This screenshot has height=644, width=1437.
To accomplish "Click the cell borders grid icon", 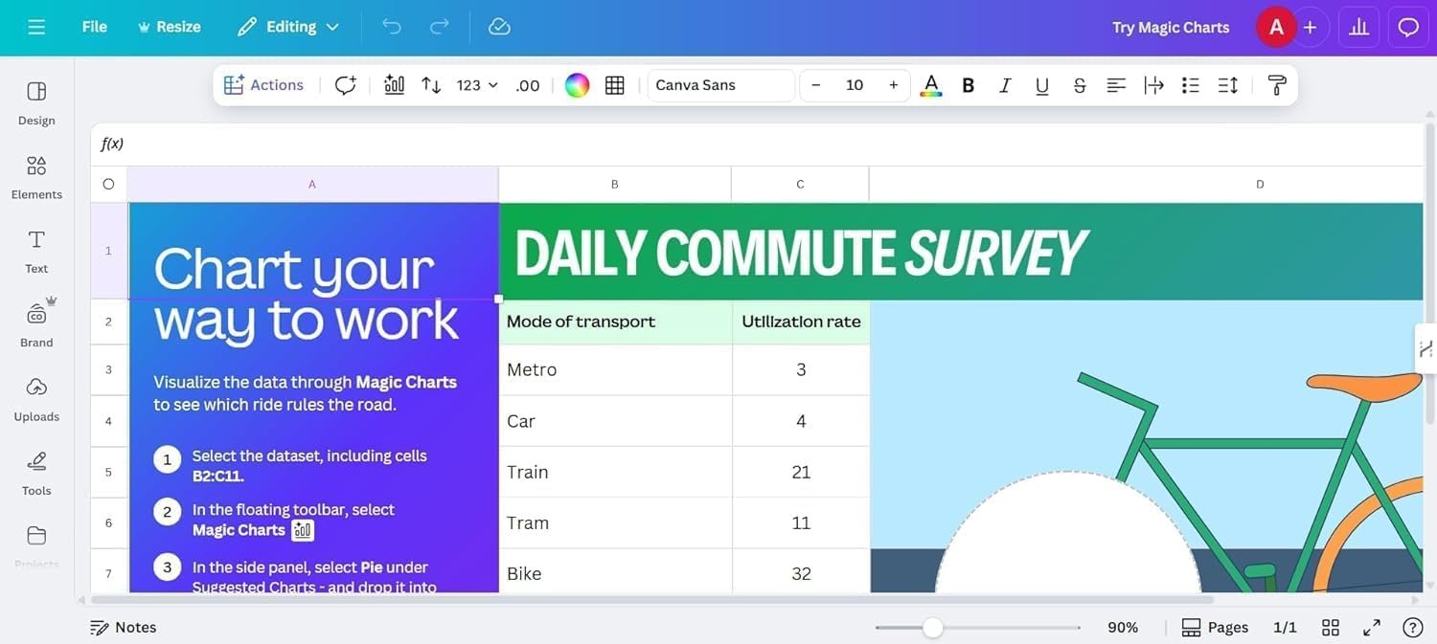I will [615, 85].
